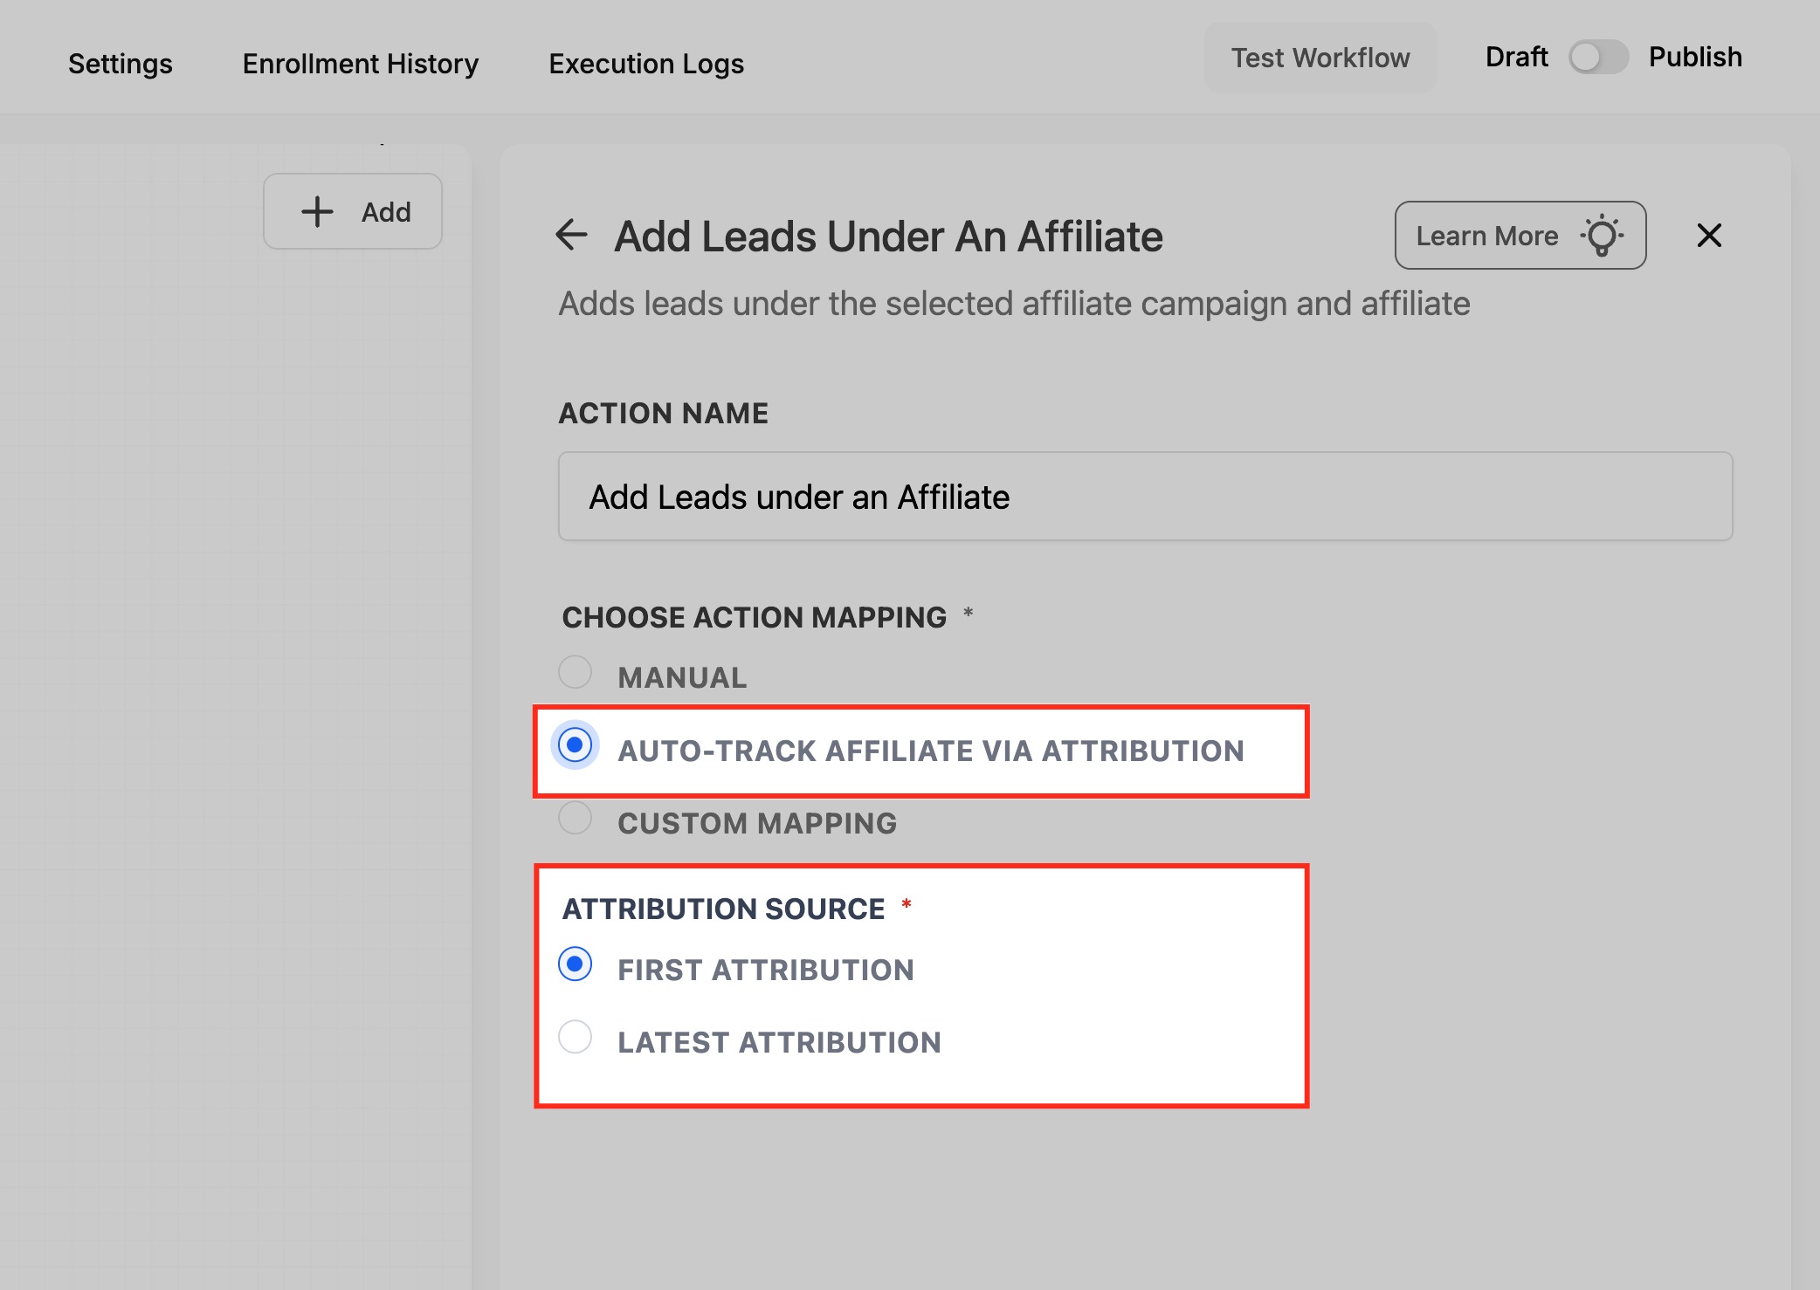The height and width of the screenshot is (1290, 1820).
Task: Click the Test Workflow button
Action: [1320, 58]
